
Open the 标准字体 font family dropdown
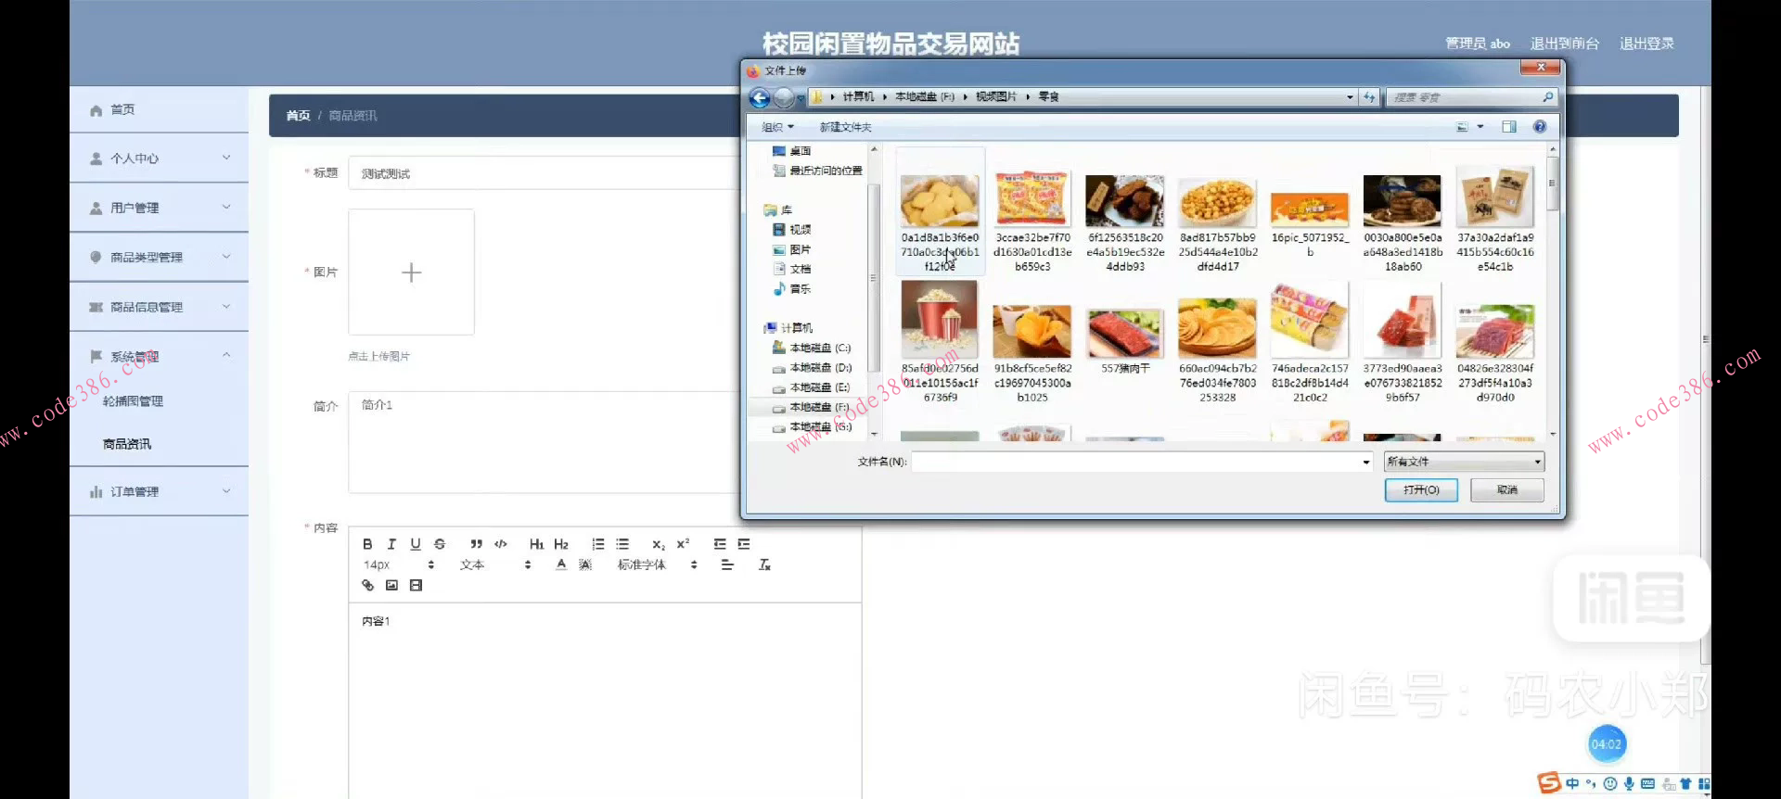(657, 564)
